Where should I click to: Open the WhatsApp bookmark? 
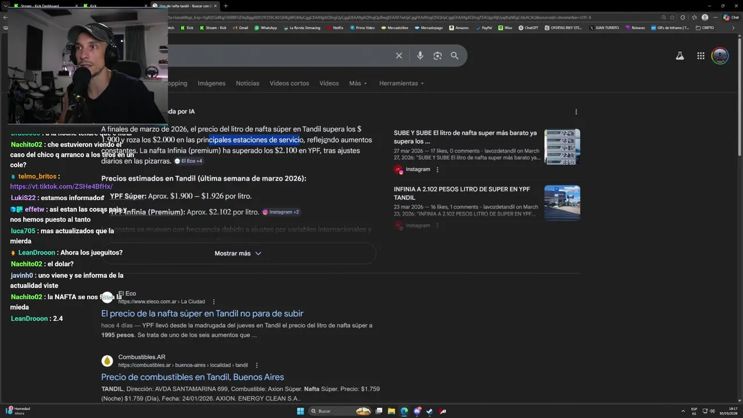pos(265,27)
